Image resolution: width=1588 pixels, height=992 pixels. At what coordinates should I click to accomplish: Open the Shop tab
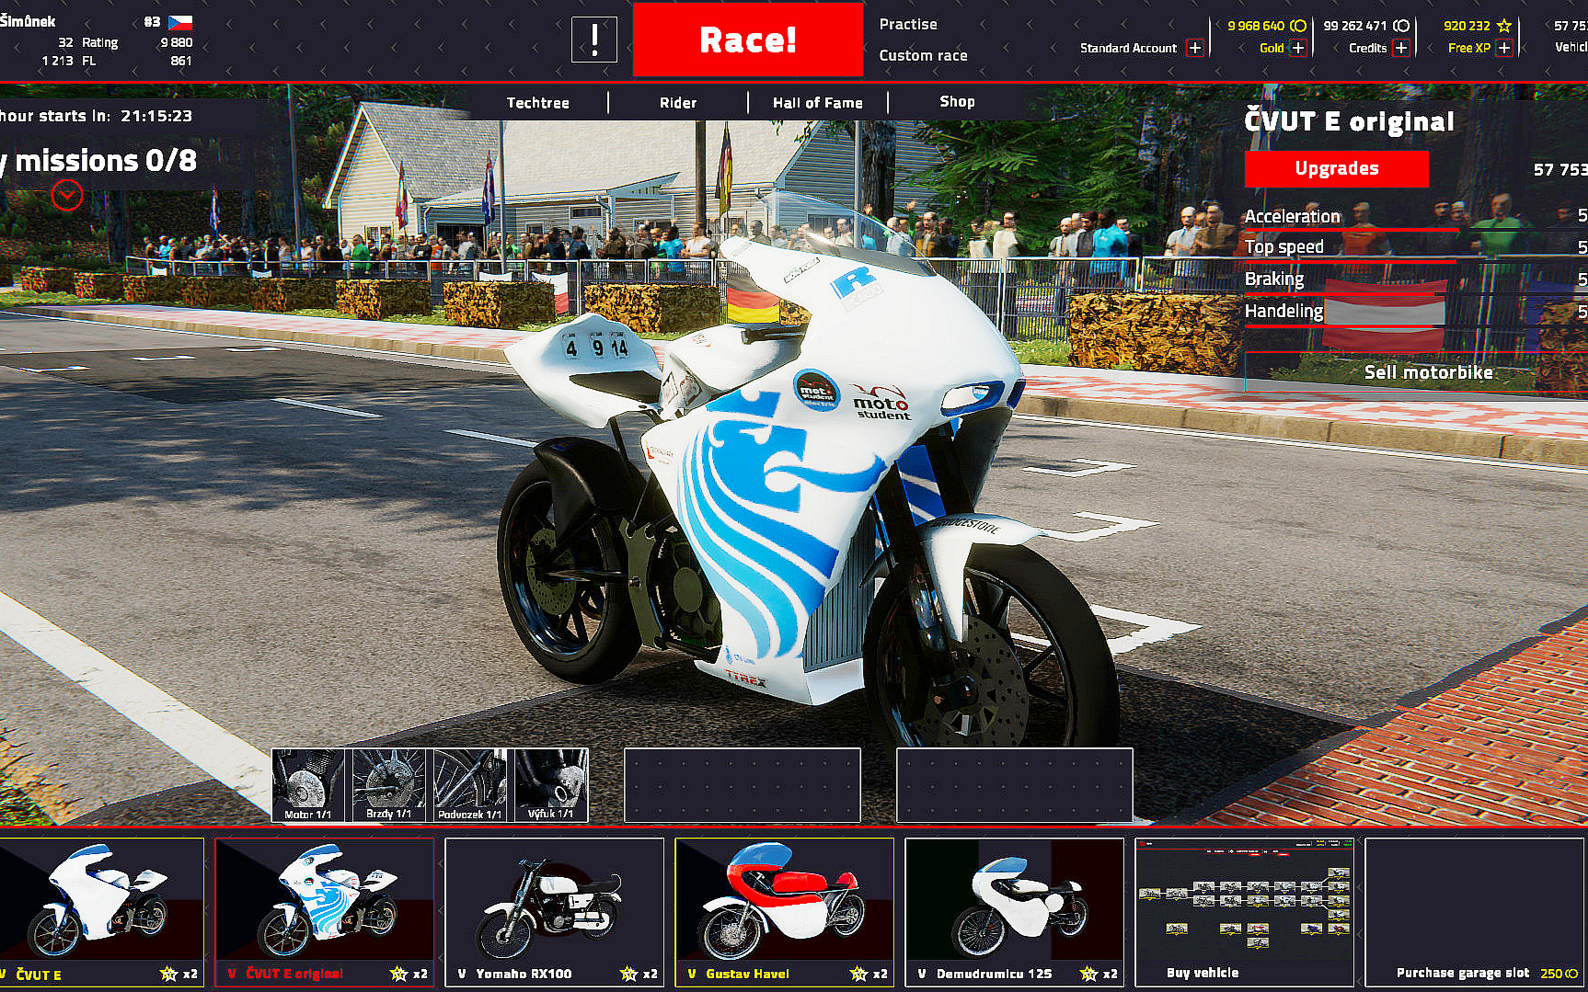click(x=957, y=102)
